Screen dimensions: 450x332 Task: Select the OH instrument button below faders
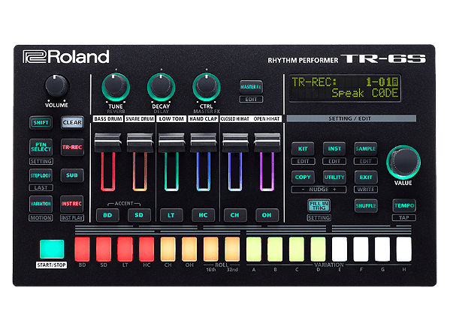pos(267,215)
